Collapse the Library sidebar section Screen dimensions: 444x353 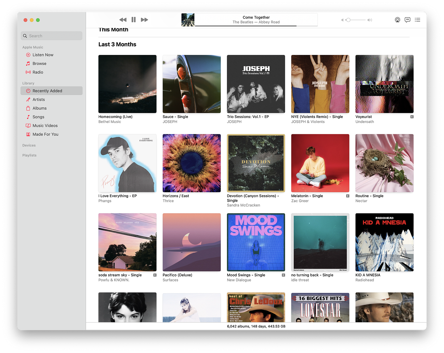[28, 83]
